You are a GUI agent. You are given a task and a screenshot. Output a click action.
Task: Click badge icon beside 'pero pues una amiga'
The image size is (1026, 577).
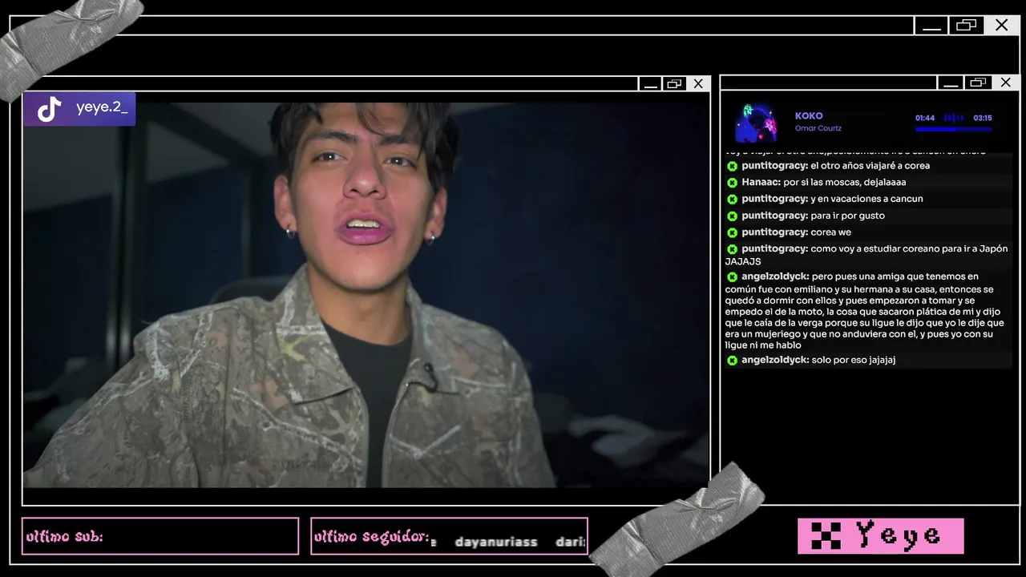click(732, 277)
